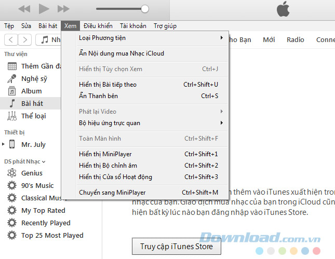Screen dimensions: 335x259
Task: Click the atom icon next to Genius
Action: 12,173
